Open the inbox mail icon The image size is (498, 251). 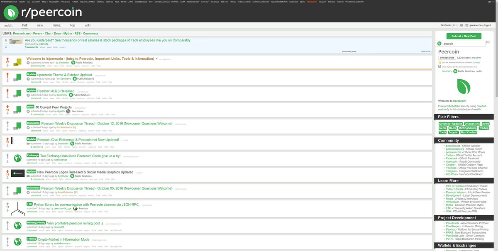click(x=461, y=25)
